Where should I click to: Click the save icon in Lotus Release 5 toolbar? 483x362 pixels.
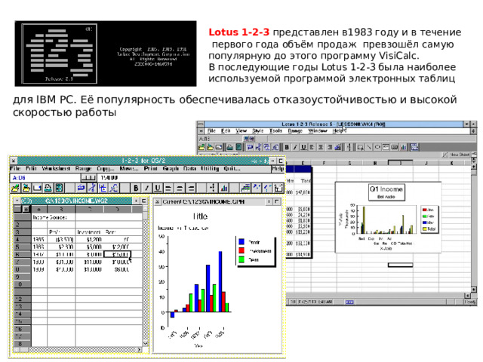point(210,147)
